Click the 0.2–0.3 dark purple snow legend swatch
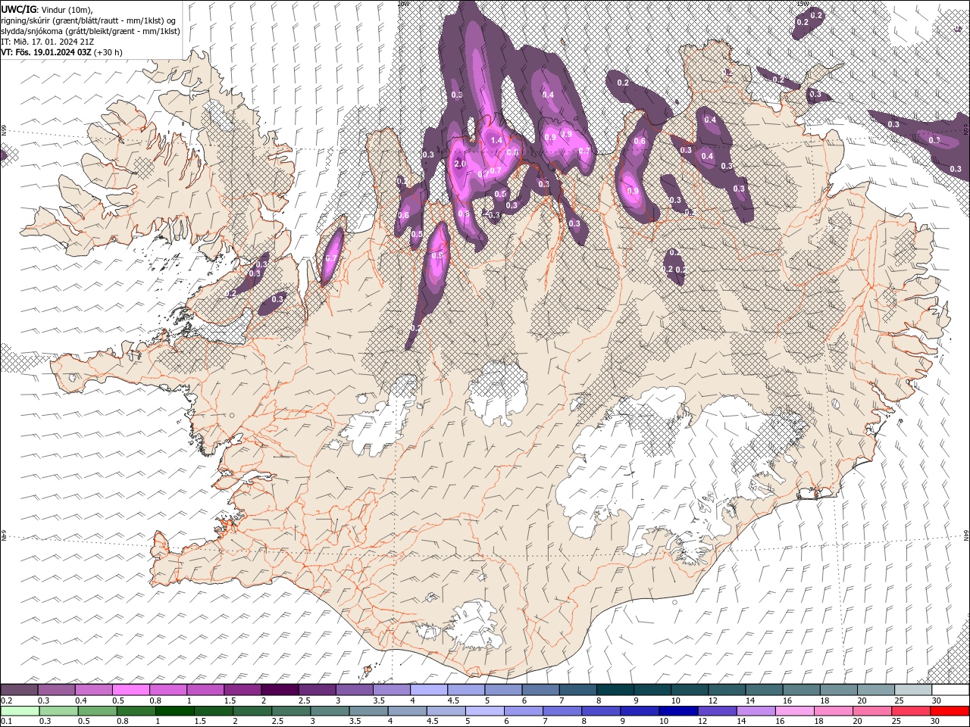970x727 pixels. (19, 690)
